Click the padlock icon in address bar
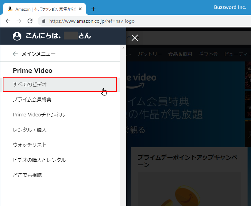This screenshot has height=206, width=251. [44, 21]
